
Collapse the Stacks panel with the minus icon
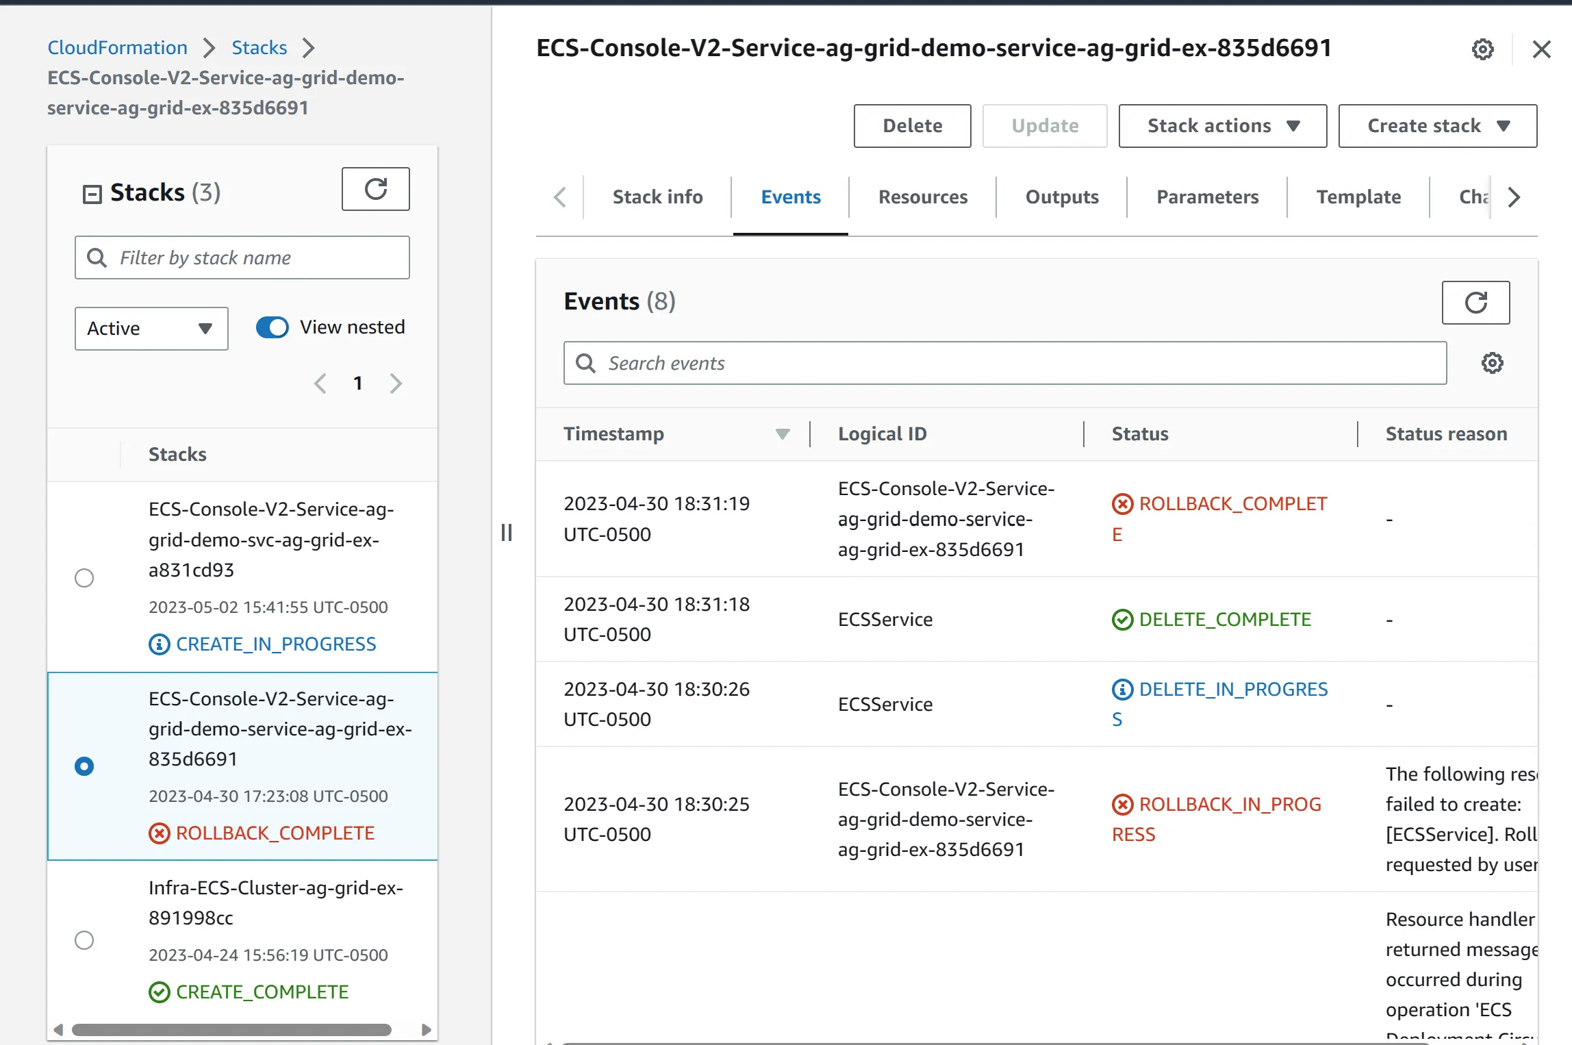pyautogui.click(x=92, y=194)
